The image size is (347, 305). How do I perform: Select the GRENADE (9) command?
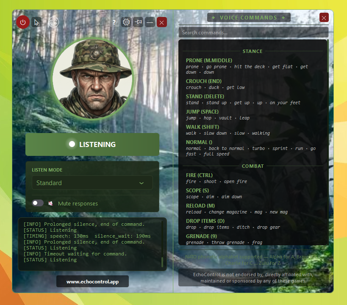pos(201,236)
